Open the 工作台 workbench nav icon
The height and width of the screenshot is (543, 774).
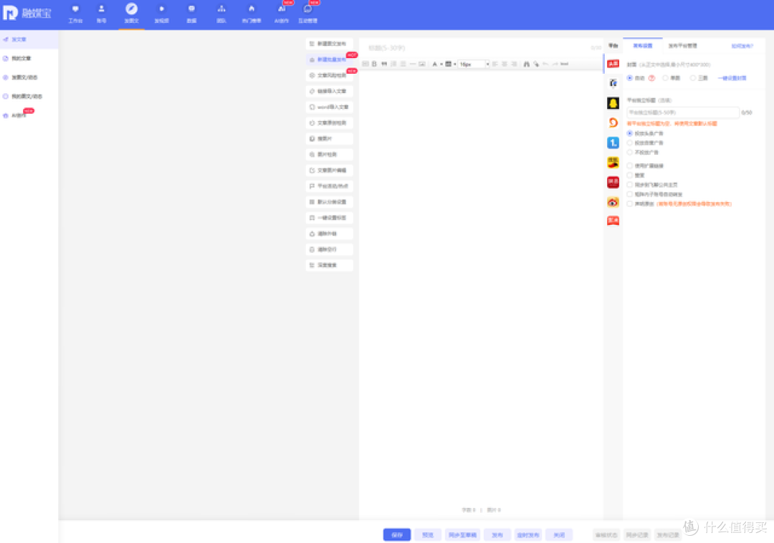(75, 14)
